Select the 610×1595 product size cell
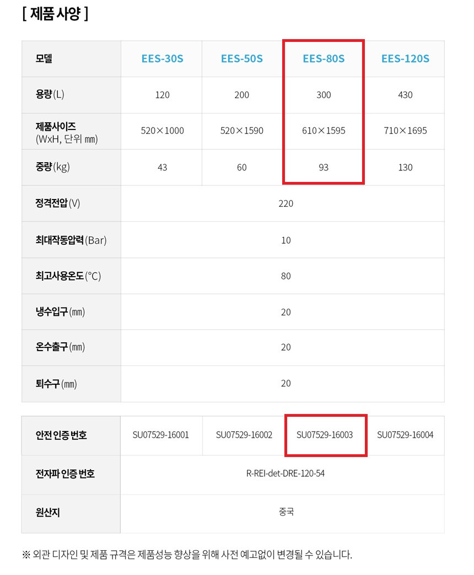Screen dimensions: 474x575 point(324,131)
